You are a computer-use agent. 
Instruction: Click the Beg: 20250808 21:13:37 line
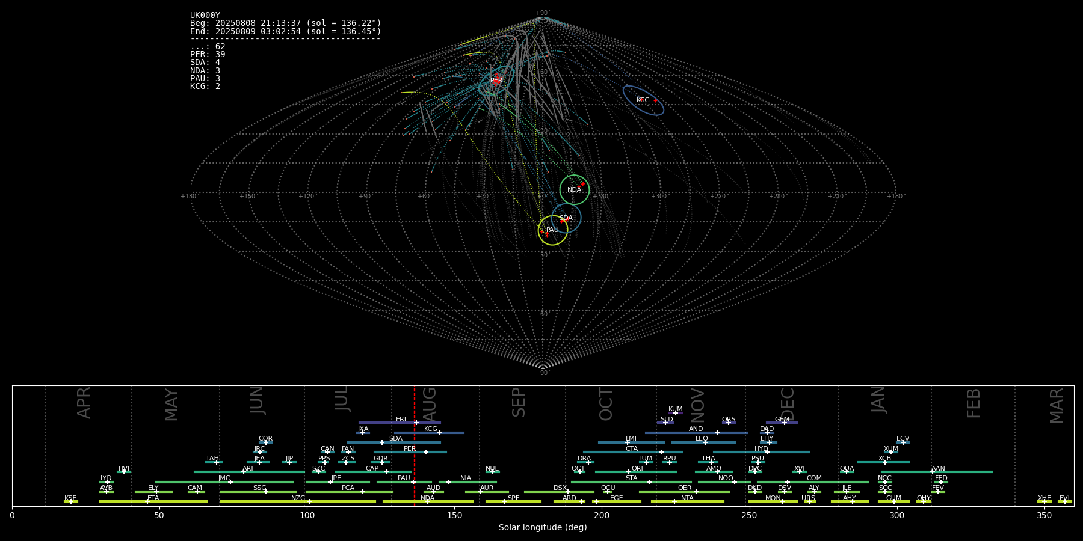tap(286, 23)
